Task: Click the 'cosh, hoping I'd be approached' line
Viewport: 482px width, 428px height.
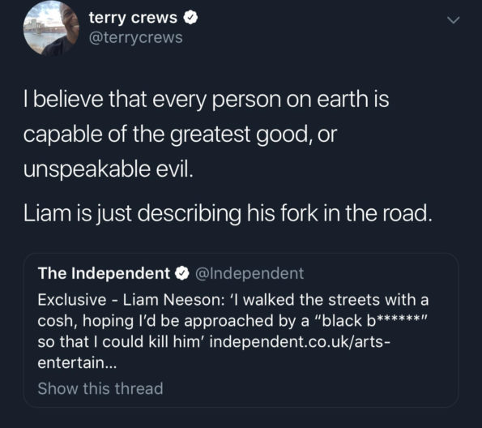Action: (232, 321)
